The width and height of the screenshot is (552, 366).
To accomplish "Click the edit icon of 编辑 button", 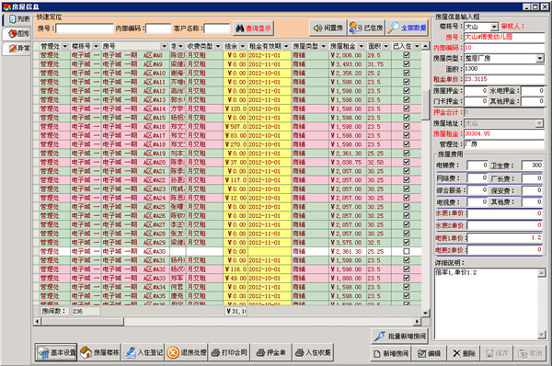I will click(421, 353).
